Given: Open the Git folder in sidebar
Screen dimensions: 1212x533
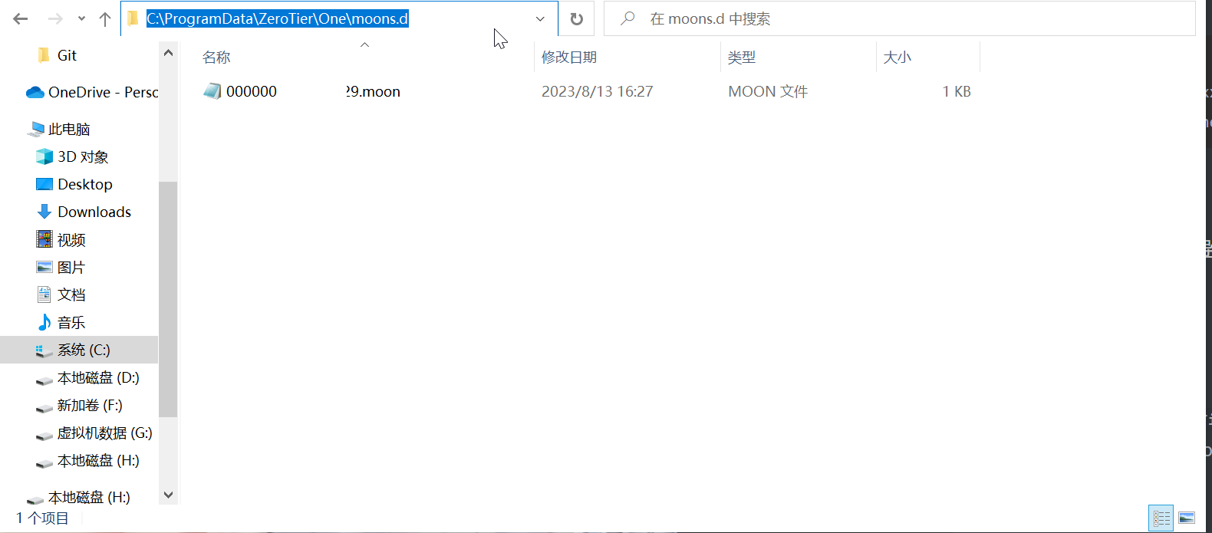Looking at the screenshot, I should pos(67,55).
